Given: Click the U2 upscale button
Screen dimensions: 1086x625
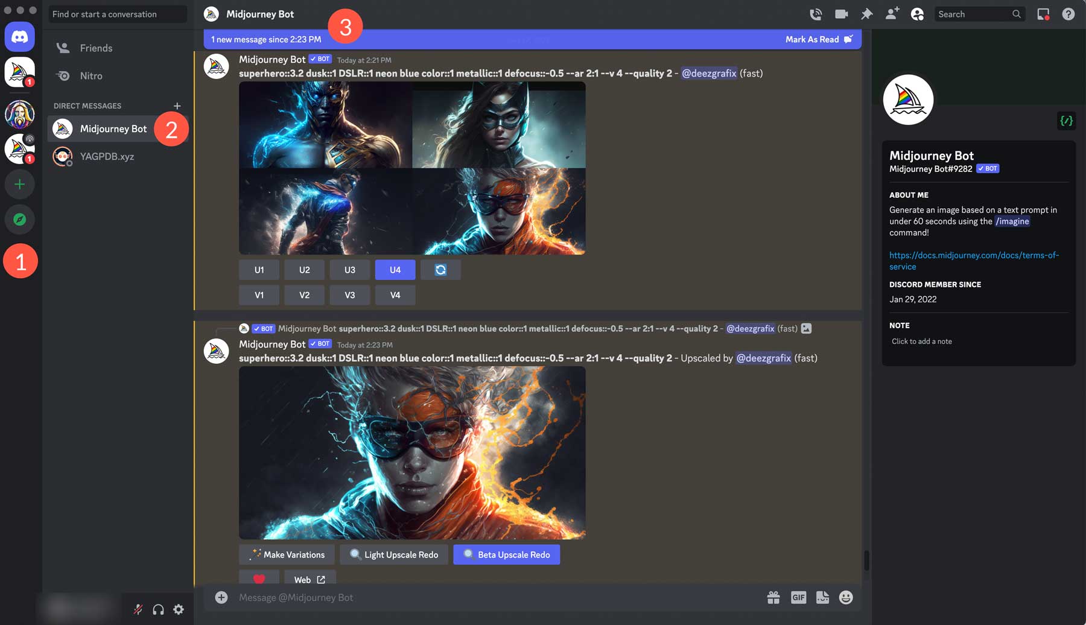Looking at the screenshot, I should point(304,270).
